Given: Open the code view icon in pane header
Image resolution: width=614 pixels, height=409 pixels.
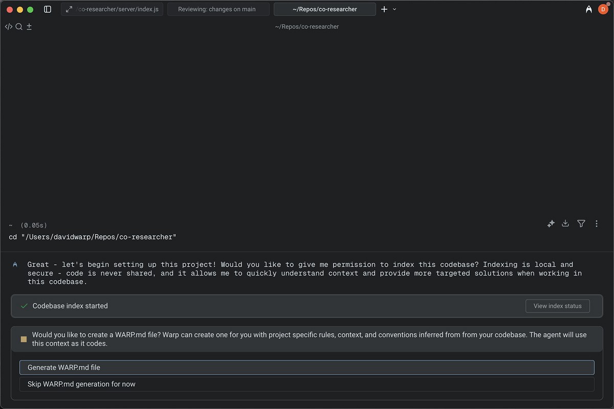Looking at the screenshot, I should (8, 27).
